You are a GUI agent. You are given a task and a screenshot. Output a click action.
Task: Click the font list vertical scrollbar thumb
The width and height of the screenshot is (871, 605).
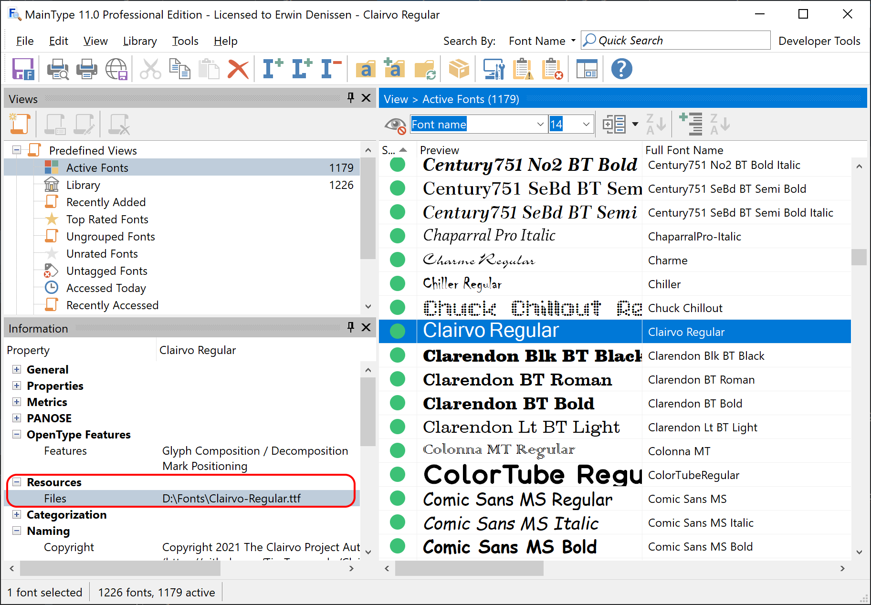coord(859,257)
